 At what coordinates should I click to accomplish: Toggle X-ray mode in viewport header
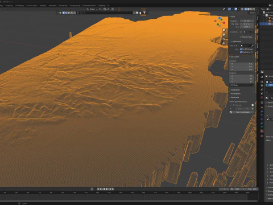(x=242, y=9)
